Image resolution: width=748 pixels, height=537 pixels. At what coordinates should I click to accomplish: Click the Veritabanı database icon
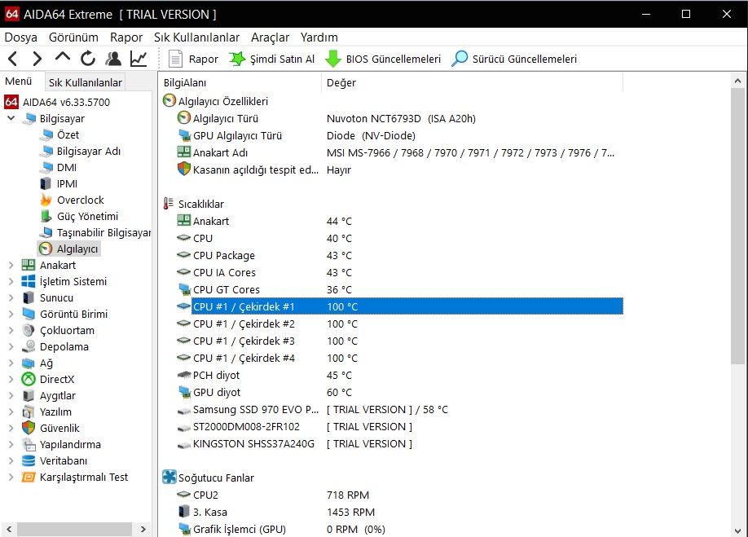(29, 460)
